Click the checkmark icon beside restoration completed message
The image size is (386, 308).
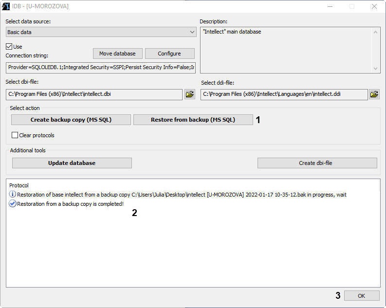[x=12, y=204]
